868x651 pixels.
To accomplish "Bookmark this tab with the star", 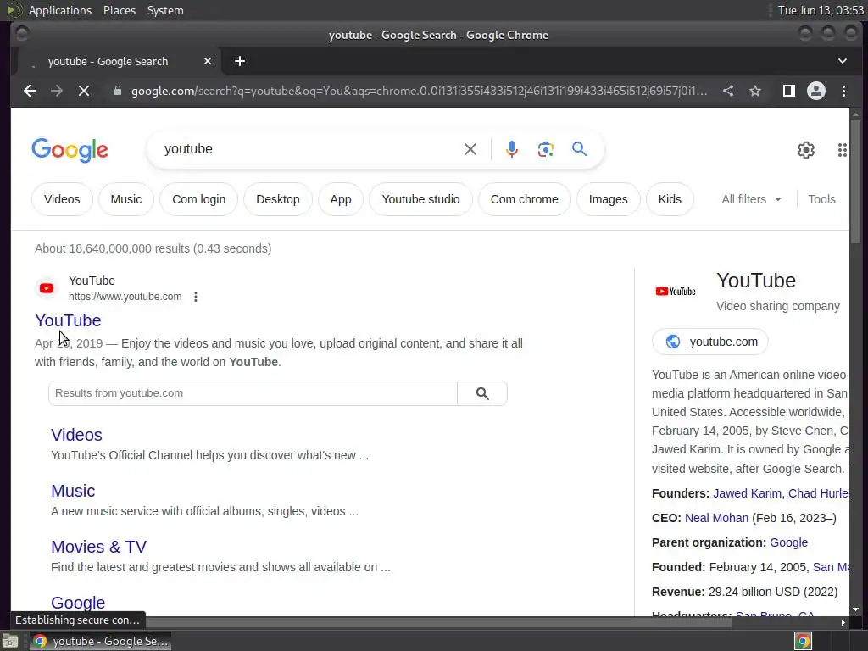I will (x=755, y=91).
